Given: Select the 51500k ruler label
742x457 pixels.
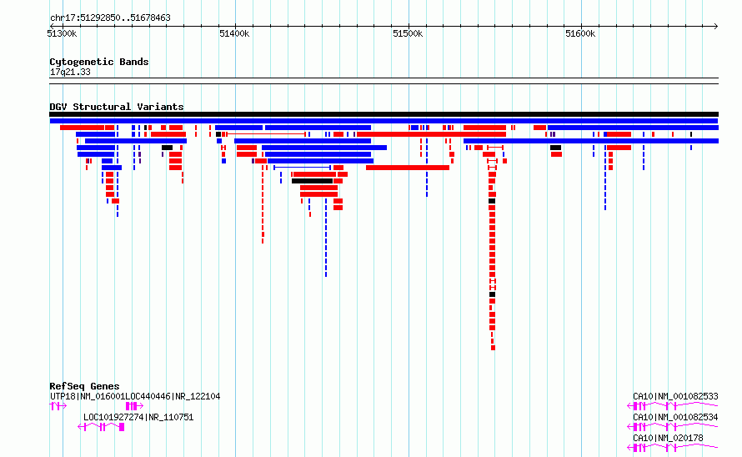Looking at the screenshot, I should point(408,33).
